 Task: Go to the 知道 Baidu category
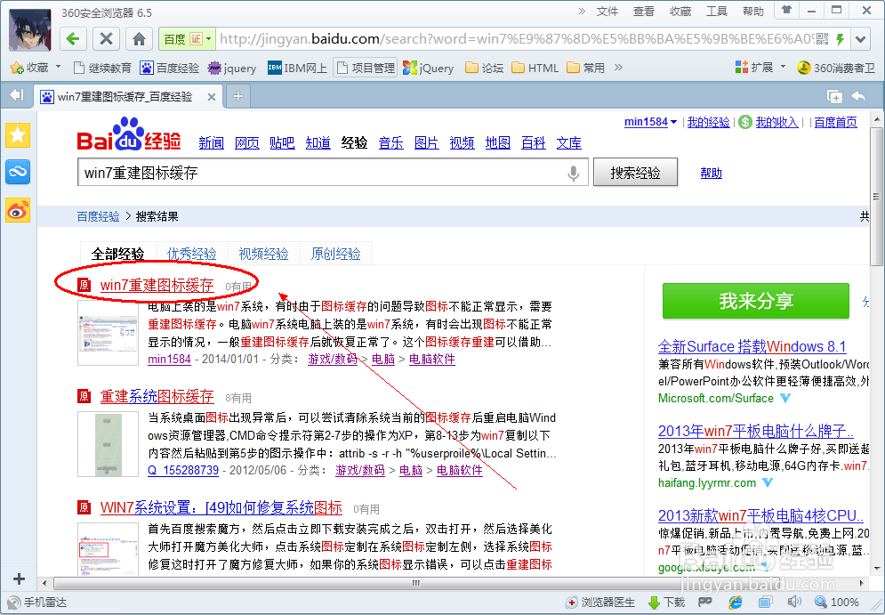pyautogui.click(x=318, y=143)
